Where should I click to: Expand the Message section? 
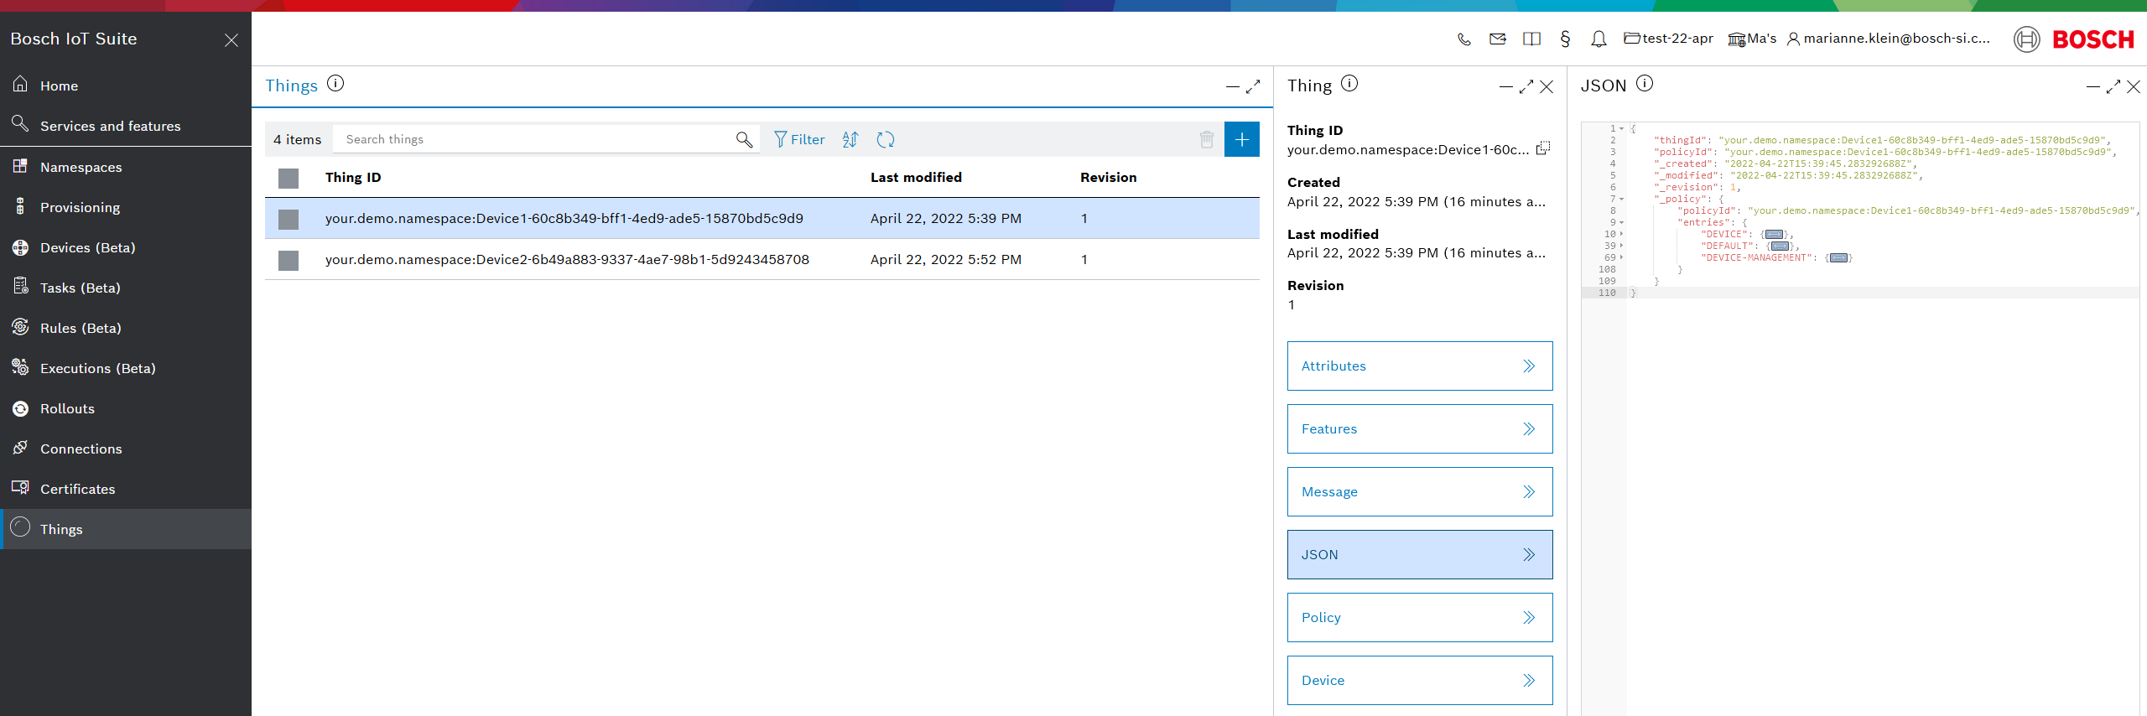coord(1420,491)
